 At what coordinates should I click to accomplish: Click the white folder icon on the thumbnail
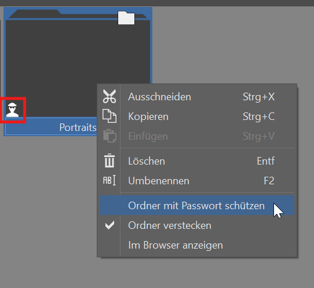(x=126, y=18)
